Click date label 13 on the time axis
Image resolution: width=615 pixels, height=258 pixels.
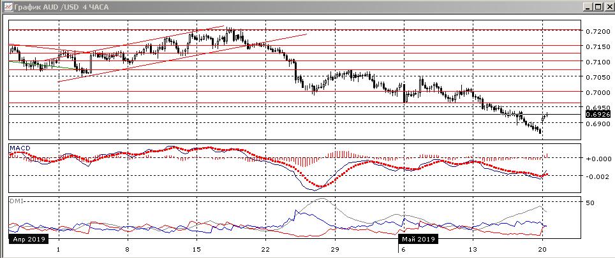(472, 250)
